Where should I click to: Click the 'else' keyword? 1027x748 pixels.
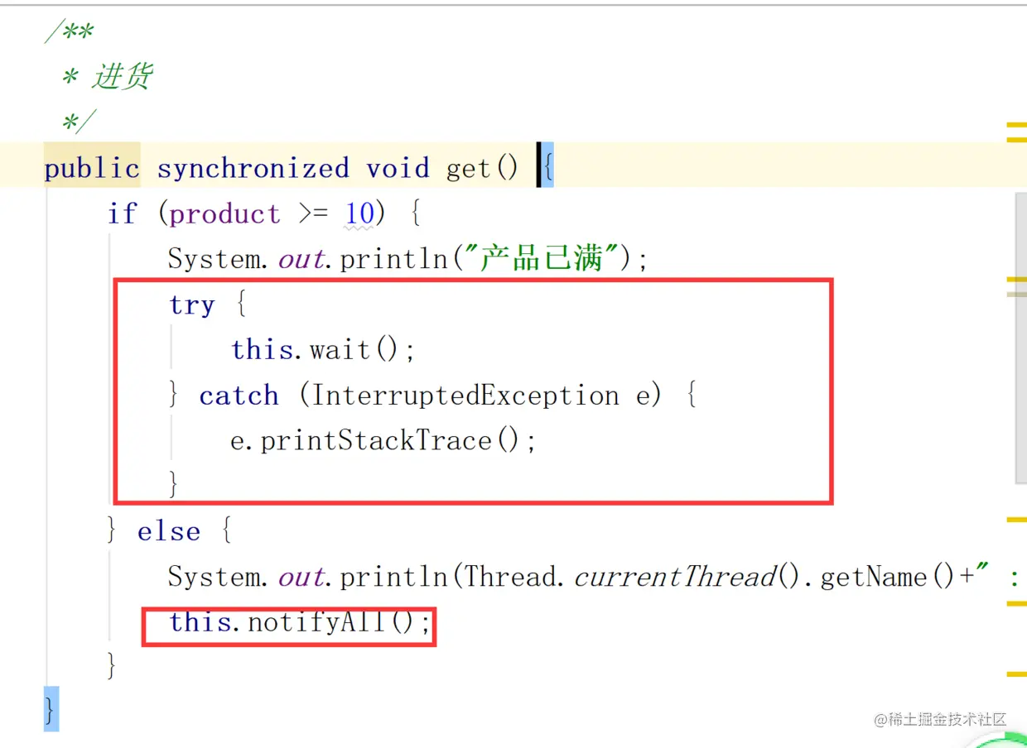169,531
